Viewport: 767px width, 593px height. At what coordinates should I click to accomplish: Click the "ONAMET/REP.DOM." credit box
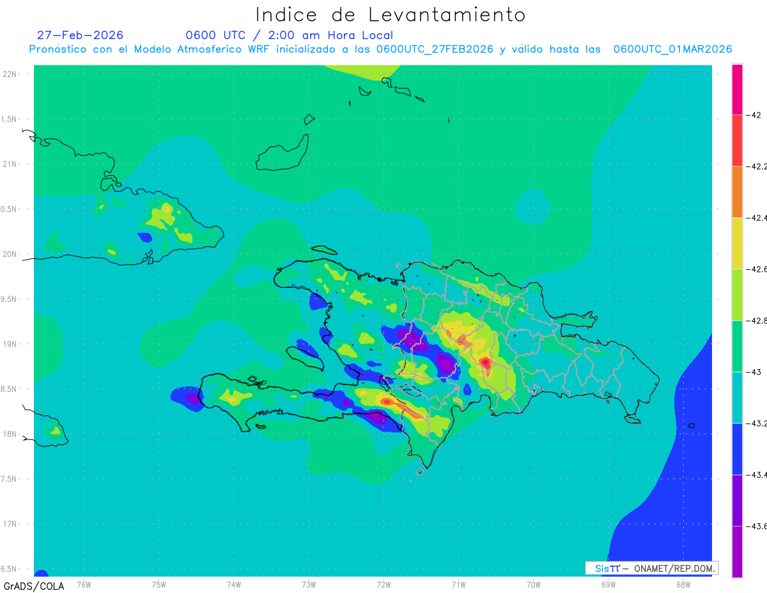[651, 568]
